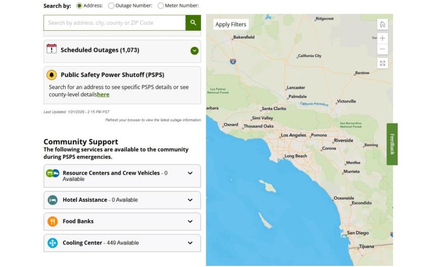Click the Hotel Assistance bed icon
This screenshot has height=267, width=437.
coord(53,200)
